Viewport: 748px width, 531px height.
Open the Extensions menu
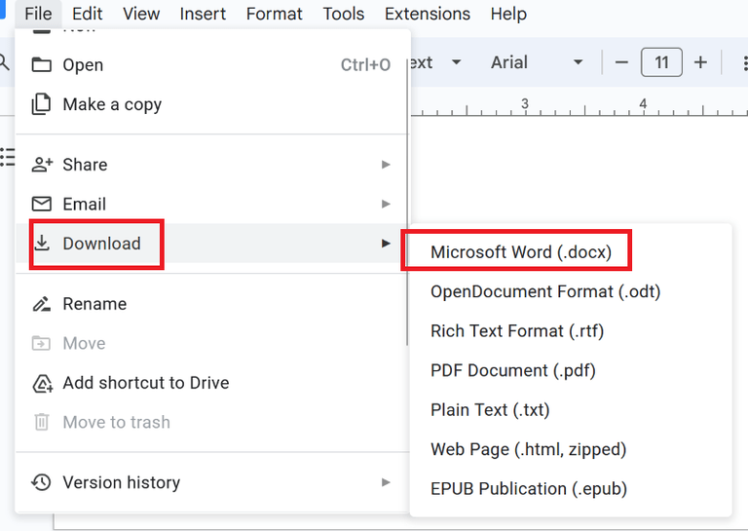[x=427, y=14]
